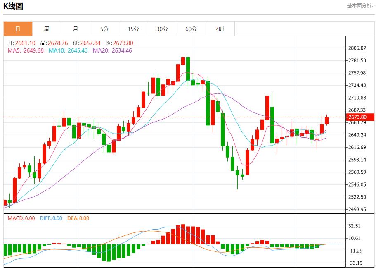Select the 60分 interval tab

(x=191, y=29)
